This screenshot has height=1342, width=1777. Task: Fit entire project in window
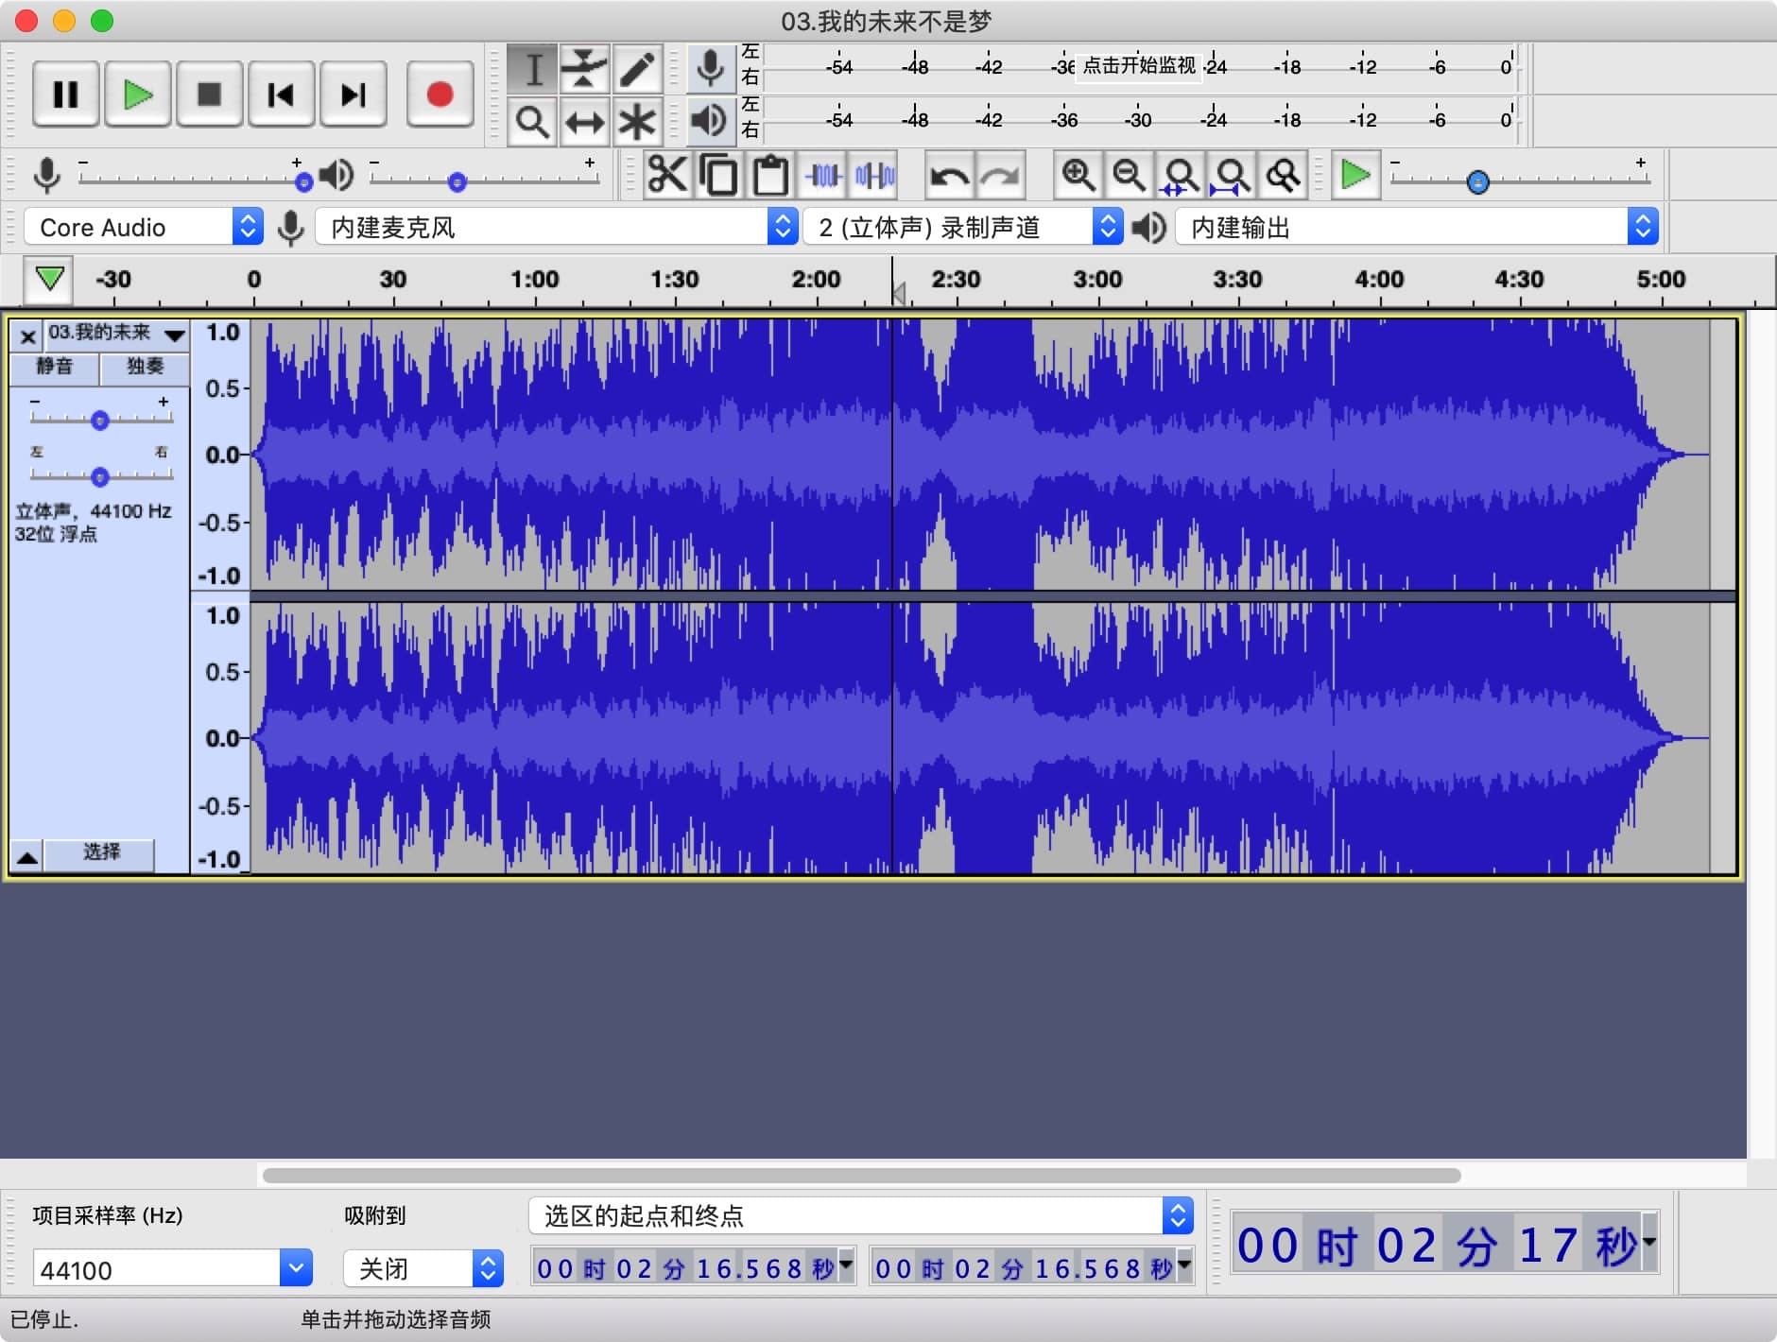1232,175
